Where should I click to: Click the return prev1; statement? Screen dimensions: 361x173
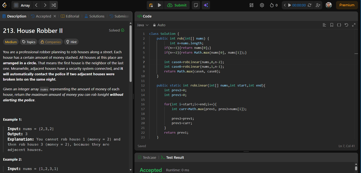[177, 133]
